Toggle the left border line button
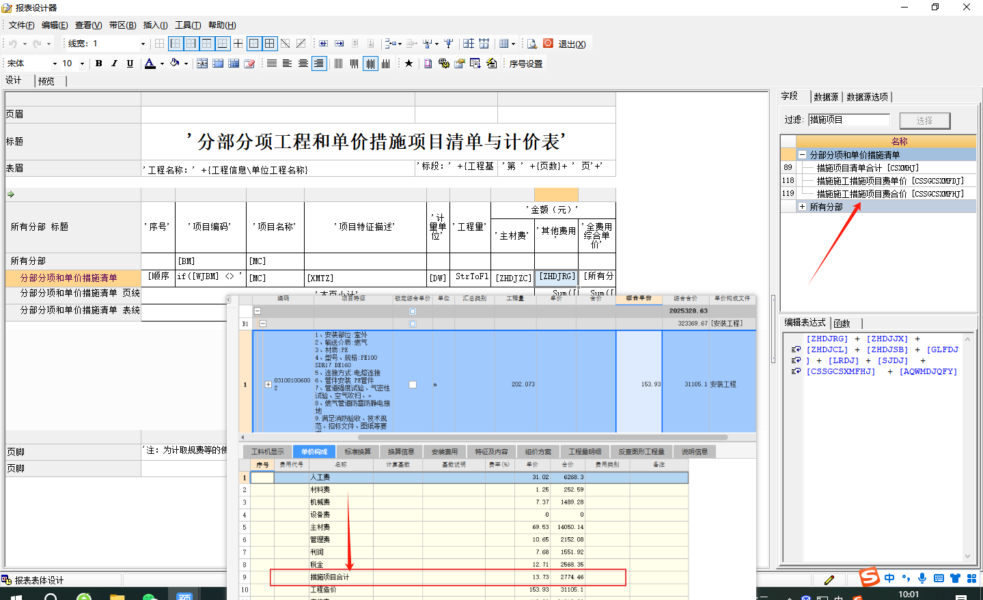 pos(176,44)
